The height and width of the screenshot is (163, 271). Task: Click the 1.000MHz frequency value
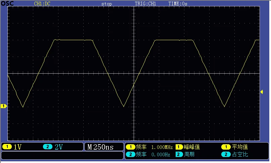click(162, 147)
